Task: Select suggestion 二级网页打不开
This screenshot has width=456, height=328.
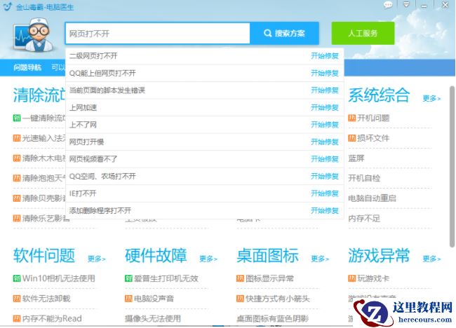Action: pyautogui.click(x=93, y=56)
